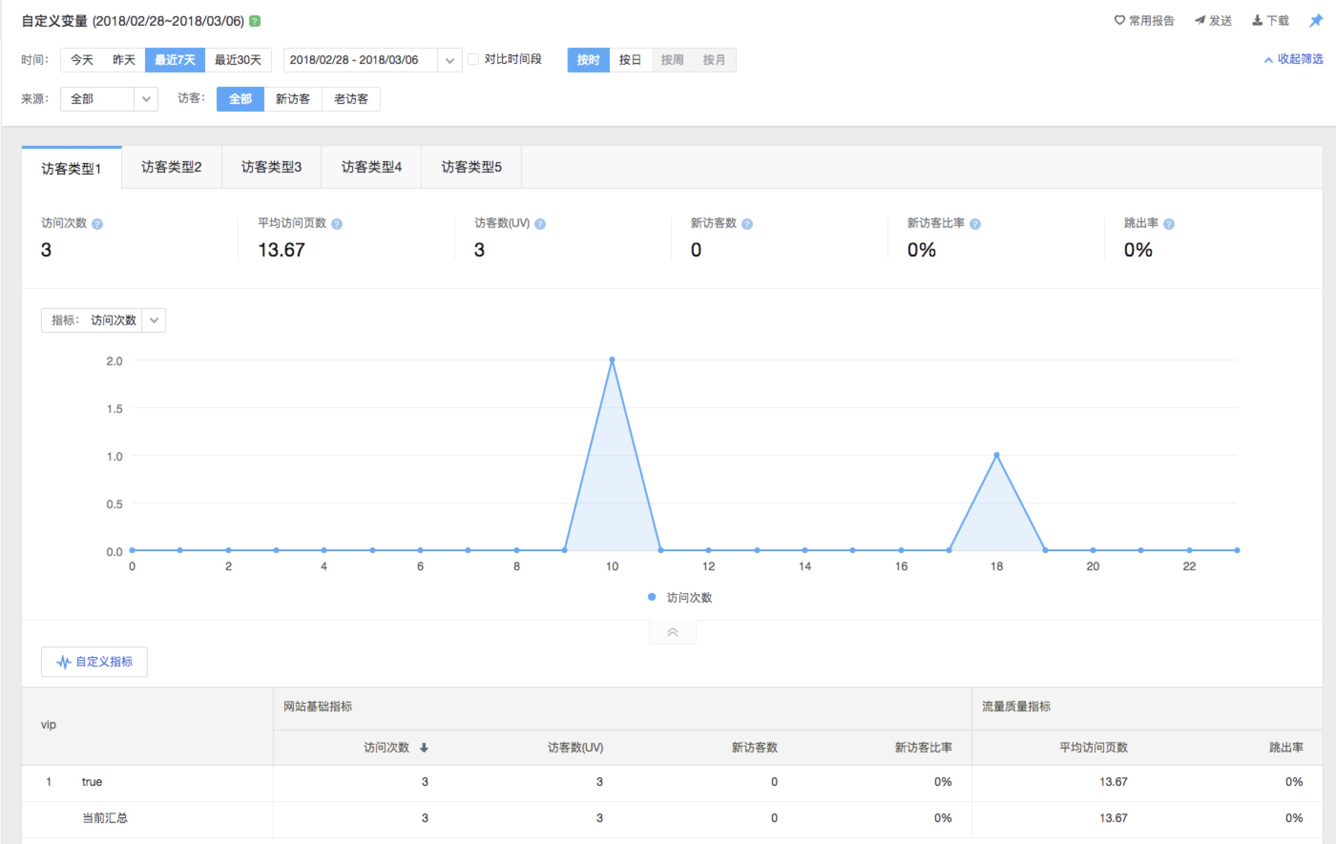
Task: Click the 自定义指标 button
Action: [x=94, y=661]
